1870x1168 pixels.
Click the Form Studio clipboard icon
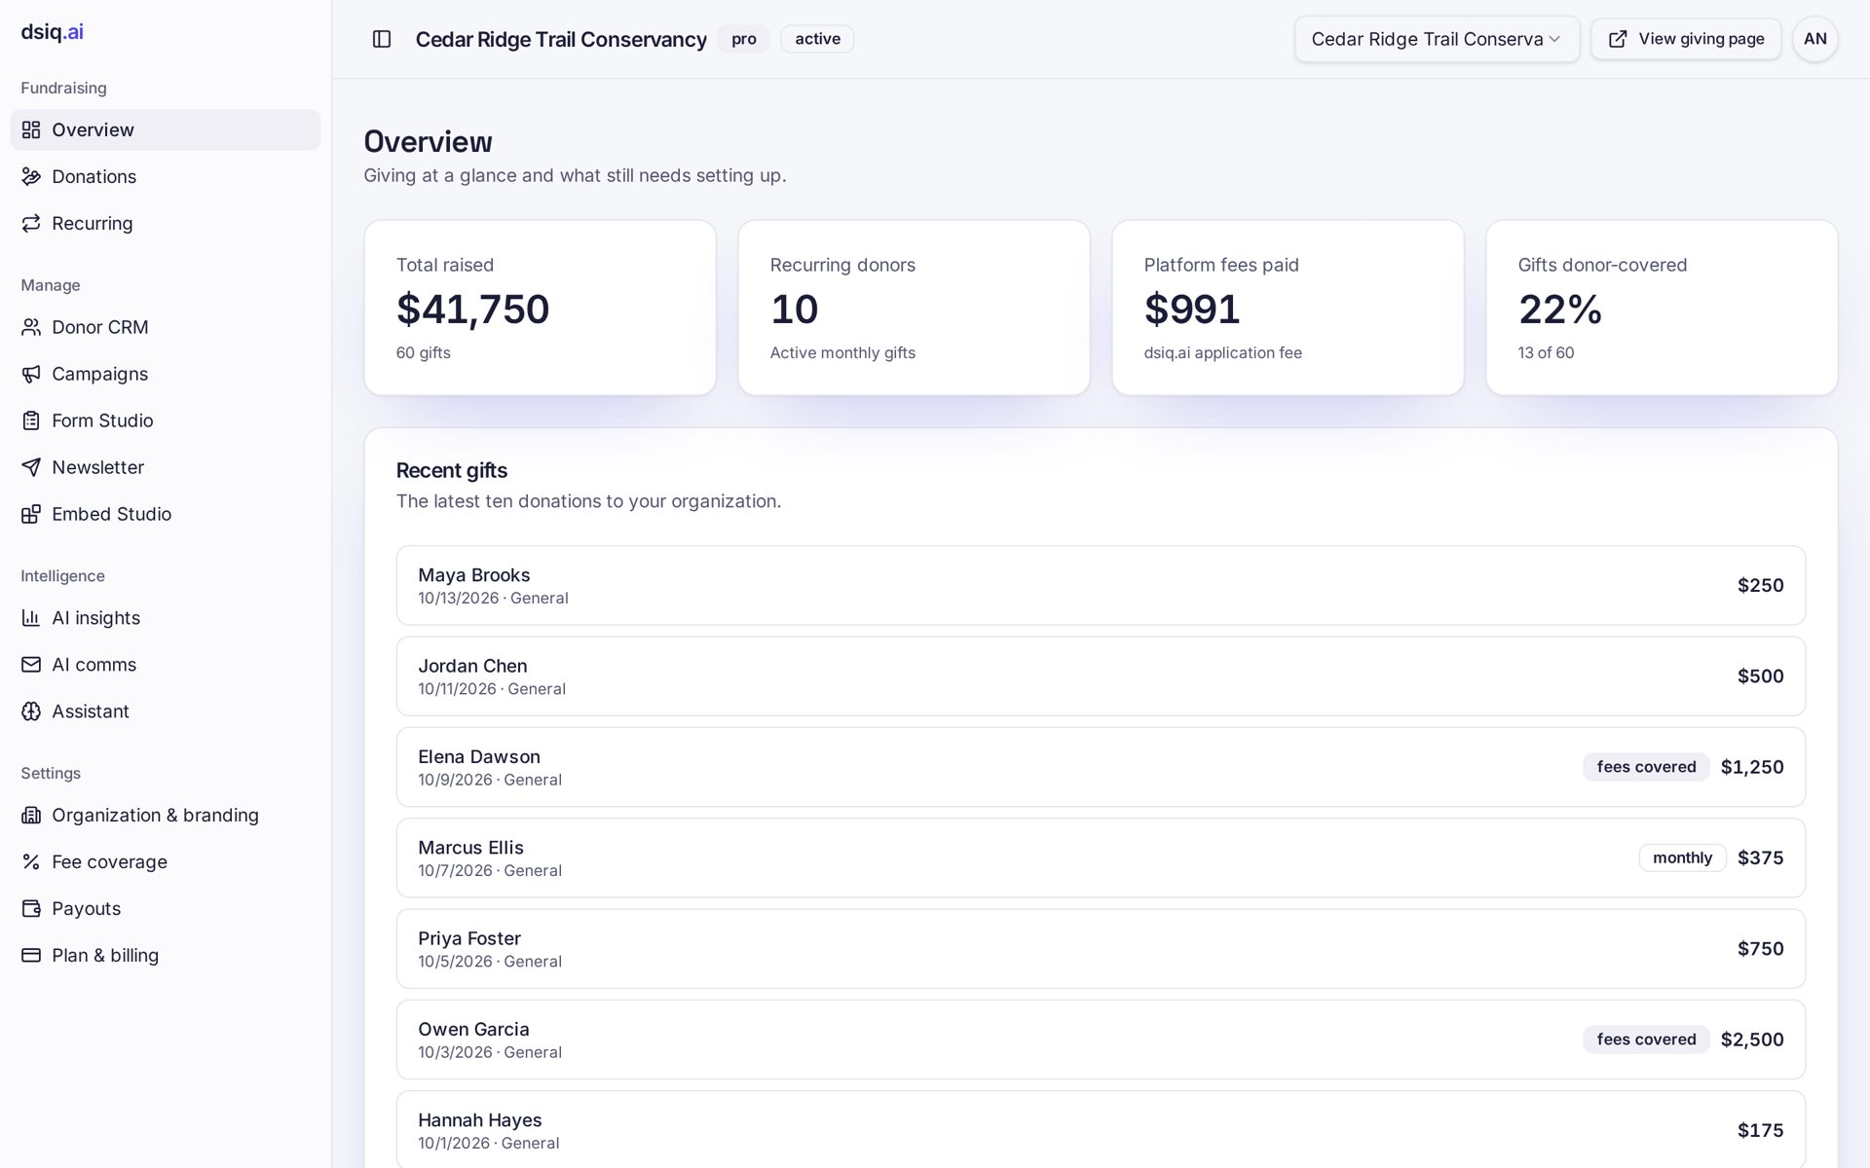pos(31,420)
